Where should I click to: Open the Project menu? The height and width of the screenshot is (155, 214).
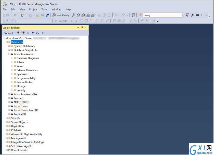tap(33, 9)
